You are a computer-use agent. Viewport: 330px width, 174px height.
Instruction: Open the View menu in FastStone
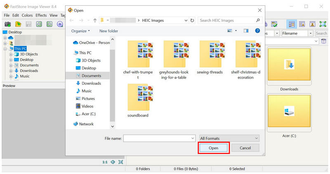click(54, 15)
